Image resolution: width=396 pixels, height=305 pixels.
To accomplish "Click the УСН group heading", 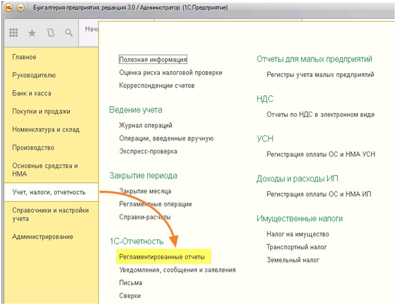I will pyautogui.click(x=265, y=139).
